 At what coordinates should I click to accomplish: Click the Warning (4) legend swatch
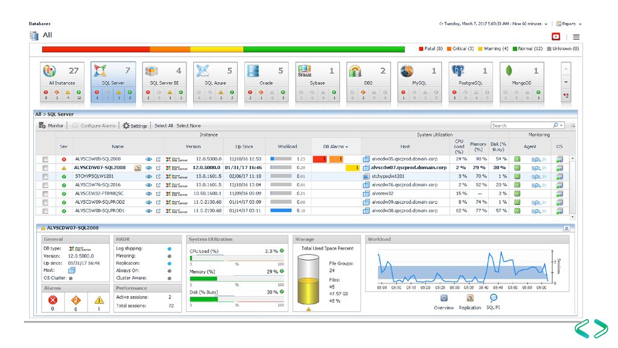pos(480,49)
